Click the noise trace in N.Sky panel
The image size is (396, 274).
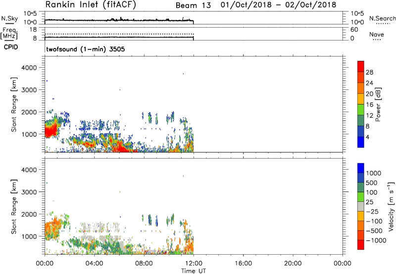pos(119,20)
